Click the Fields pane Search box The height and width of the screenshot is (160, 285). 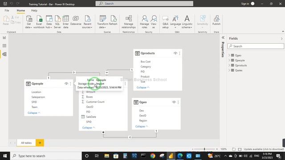(256, 46)
